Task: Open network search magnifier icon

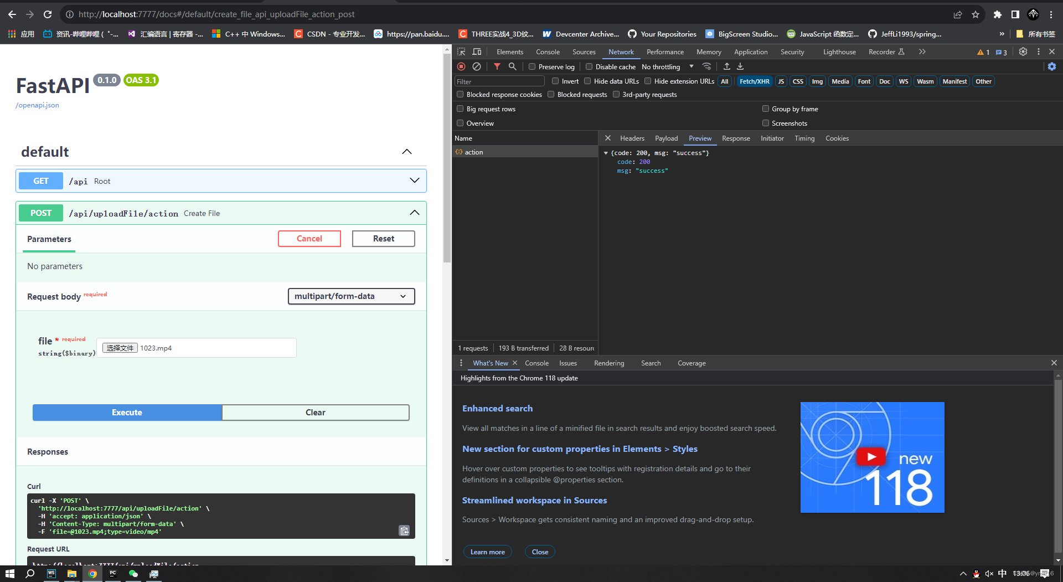Action: click(513, 66)
